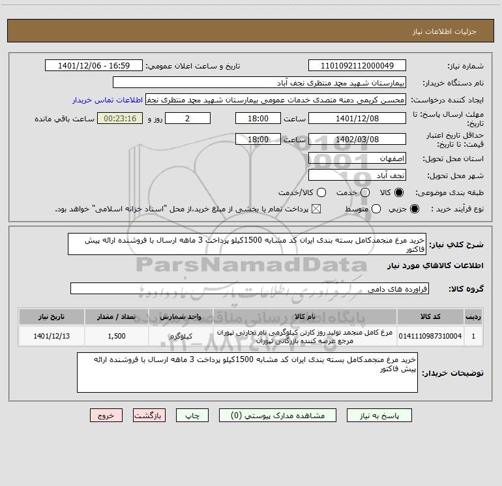Click the چاپ print button
Viewport: 502px width, 486px height.
pos(192,415)
